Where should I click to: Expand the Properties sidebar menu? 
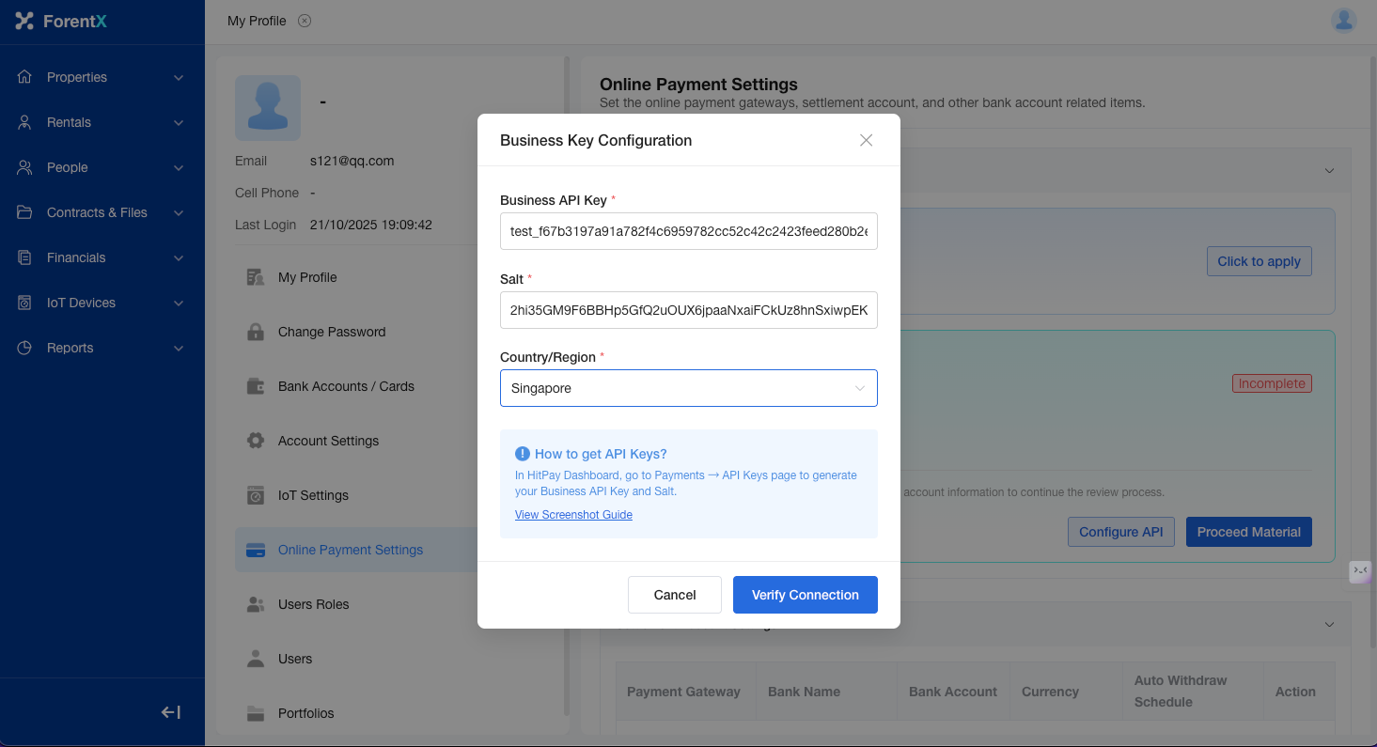coord(102,77)
